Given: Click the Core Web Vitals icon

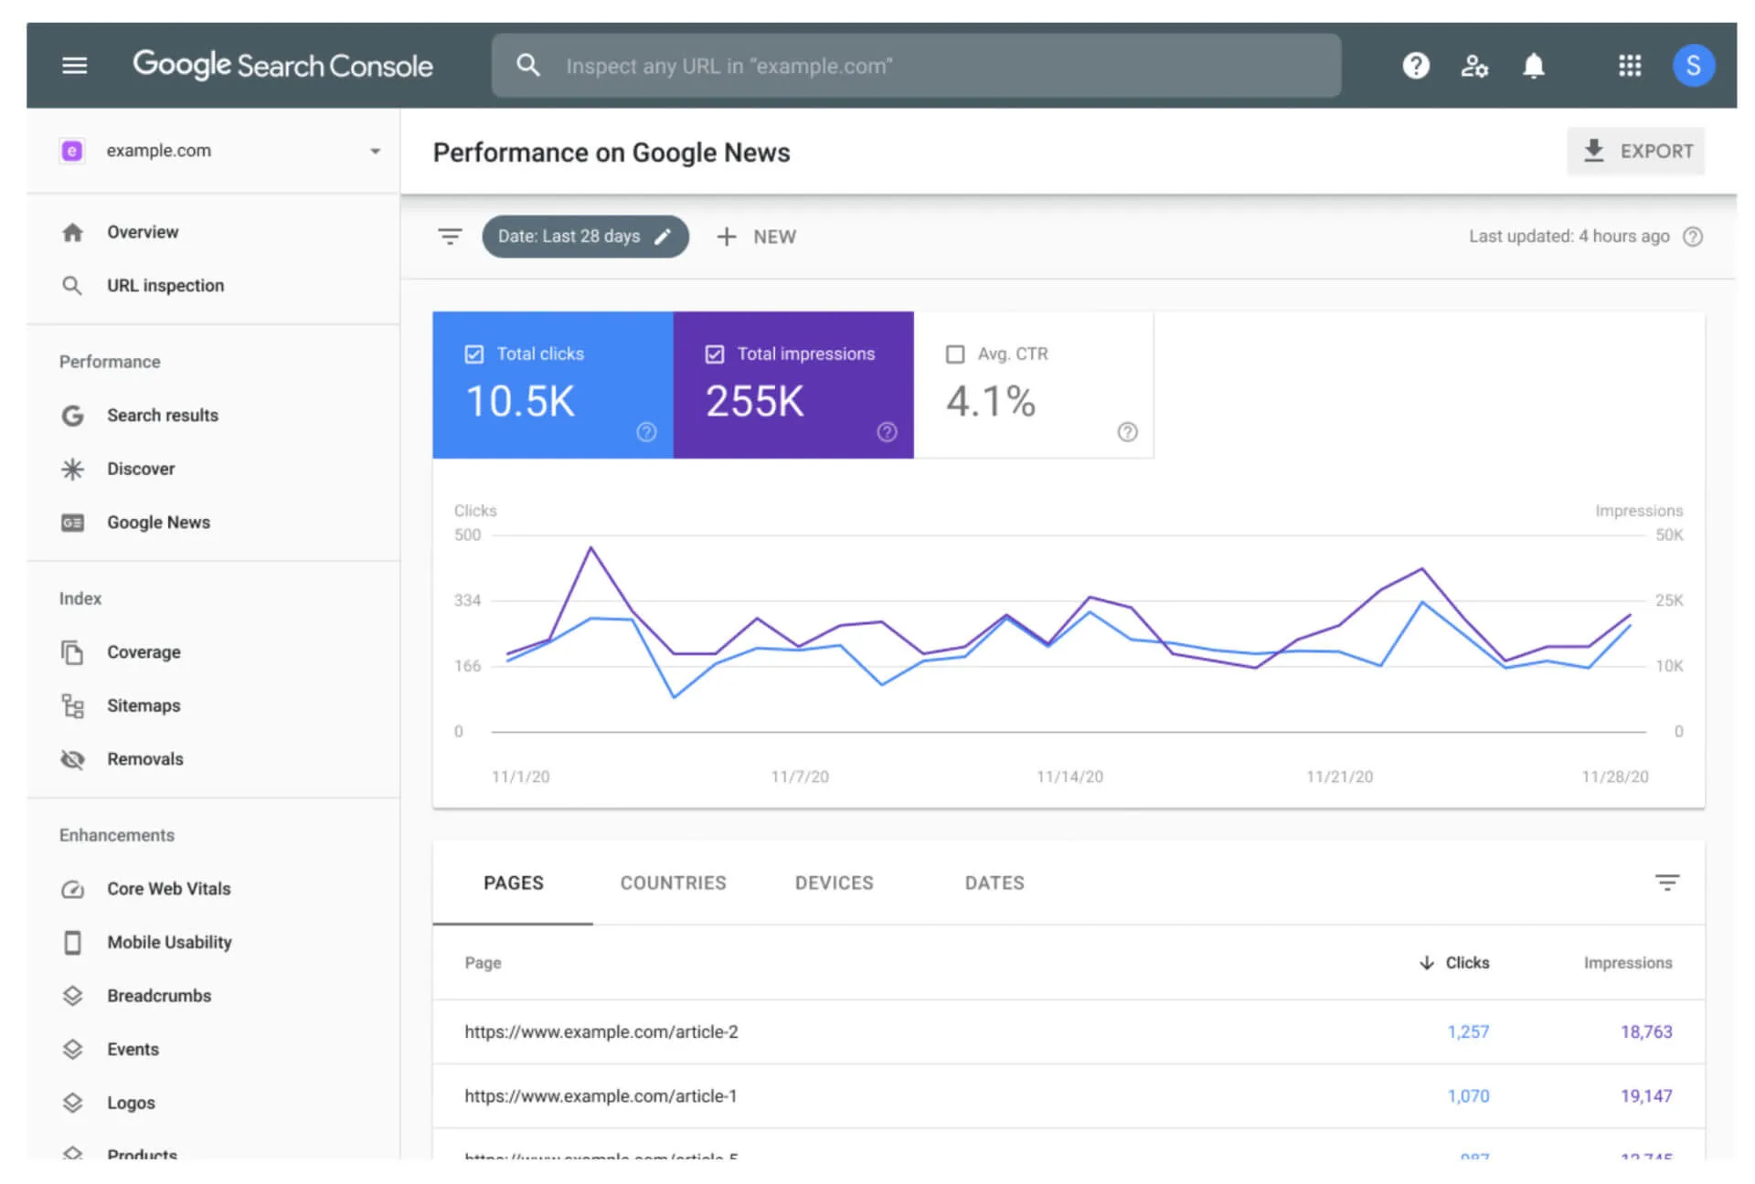Looking at the screenshot, I should pos(73,888).
